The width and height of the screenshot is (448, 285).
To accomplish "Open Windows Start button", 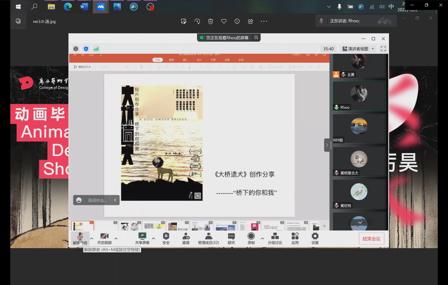I will 18,7.
